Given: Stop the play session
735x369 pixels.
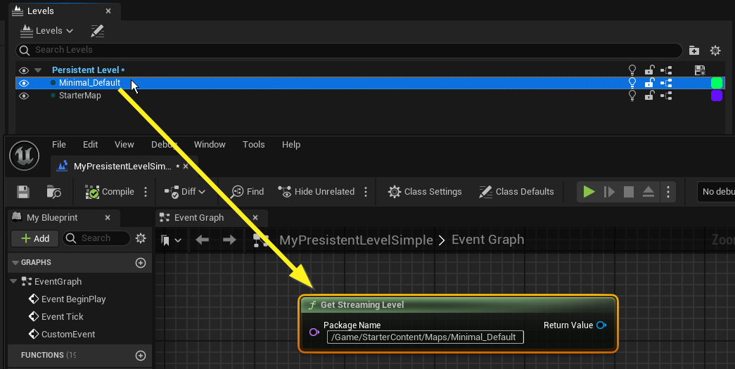Looking at the screenshot, I should pyautogui.click(x=629, y=192).
